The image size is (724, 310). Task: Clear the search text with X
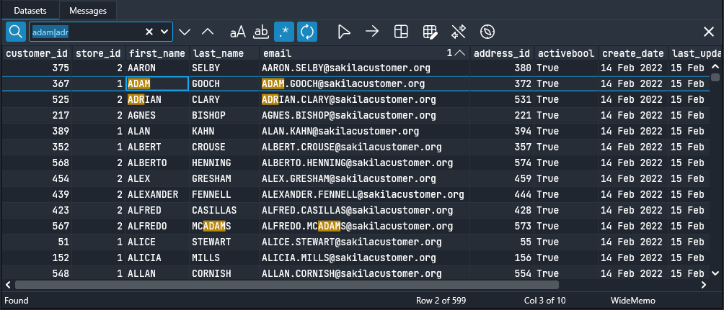pos(149,32)
